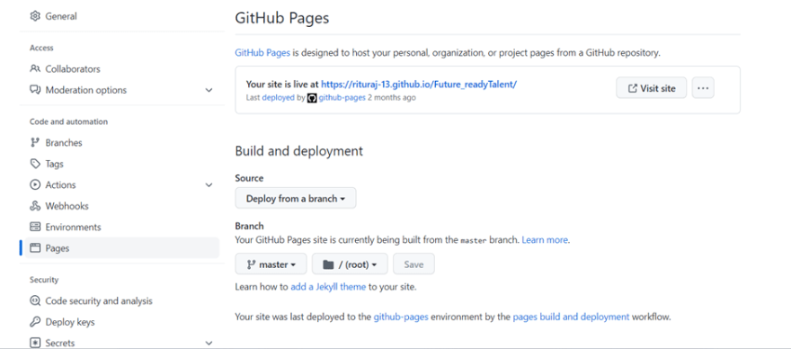Click the Deploy keys key icon
Image resolution: width=791 pixels, height=349 pixels.
tap(35, 322)
